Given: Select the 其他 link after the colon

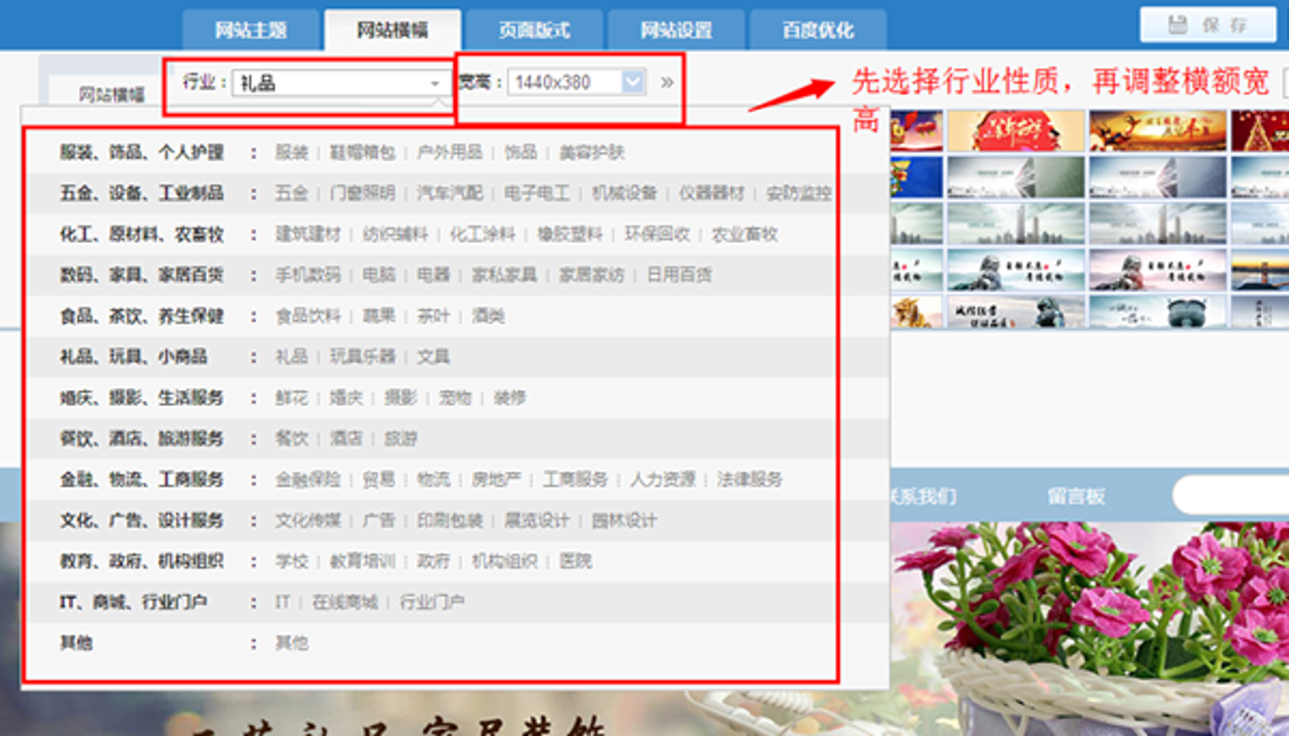Looking at the screenshot, I should point(291,643).
